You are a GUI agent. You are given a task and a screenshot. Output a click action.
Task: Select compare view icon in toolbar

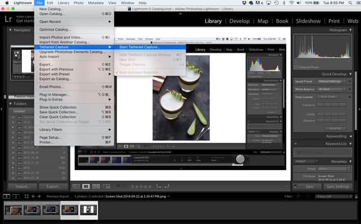tap(96, 186)
